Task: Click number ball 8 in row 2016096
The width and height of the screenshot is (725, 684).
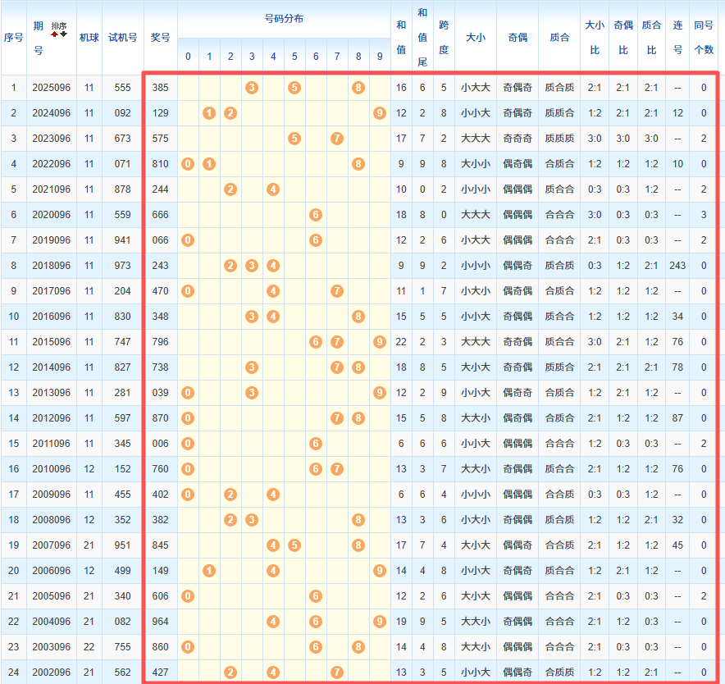Action: tap(358, 317)
